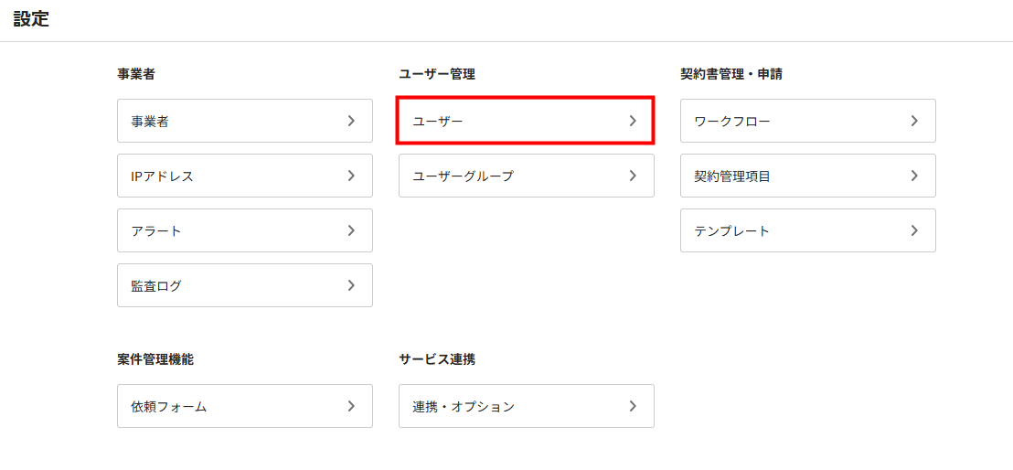Select 契約管理項目 from contract management

click(808, 176)
